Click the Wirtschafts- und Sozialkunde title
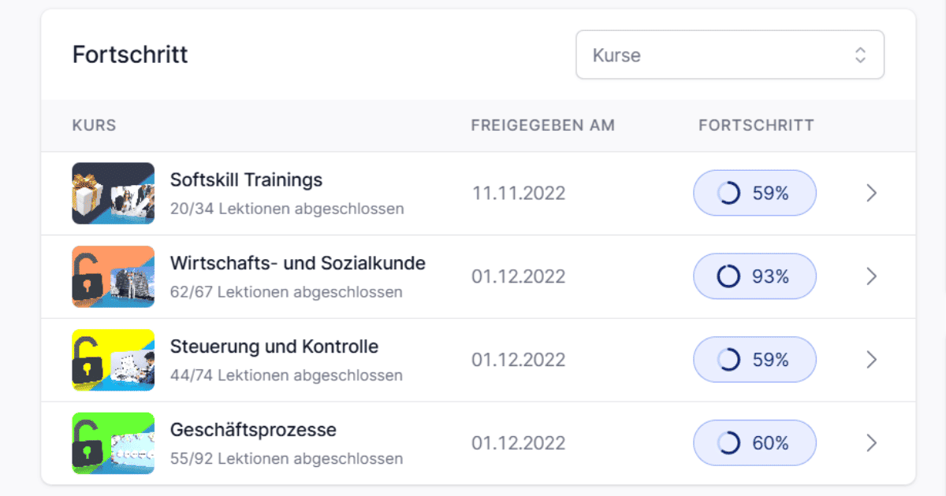 298,263
